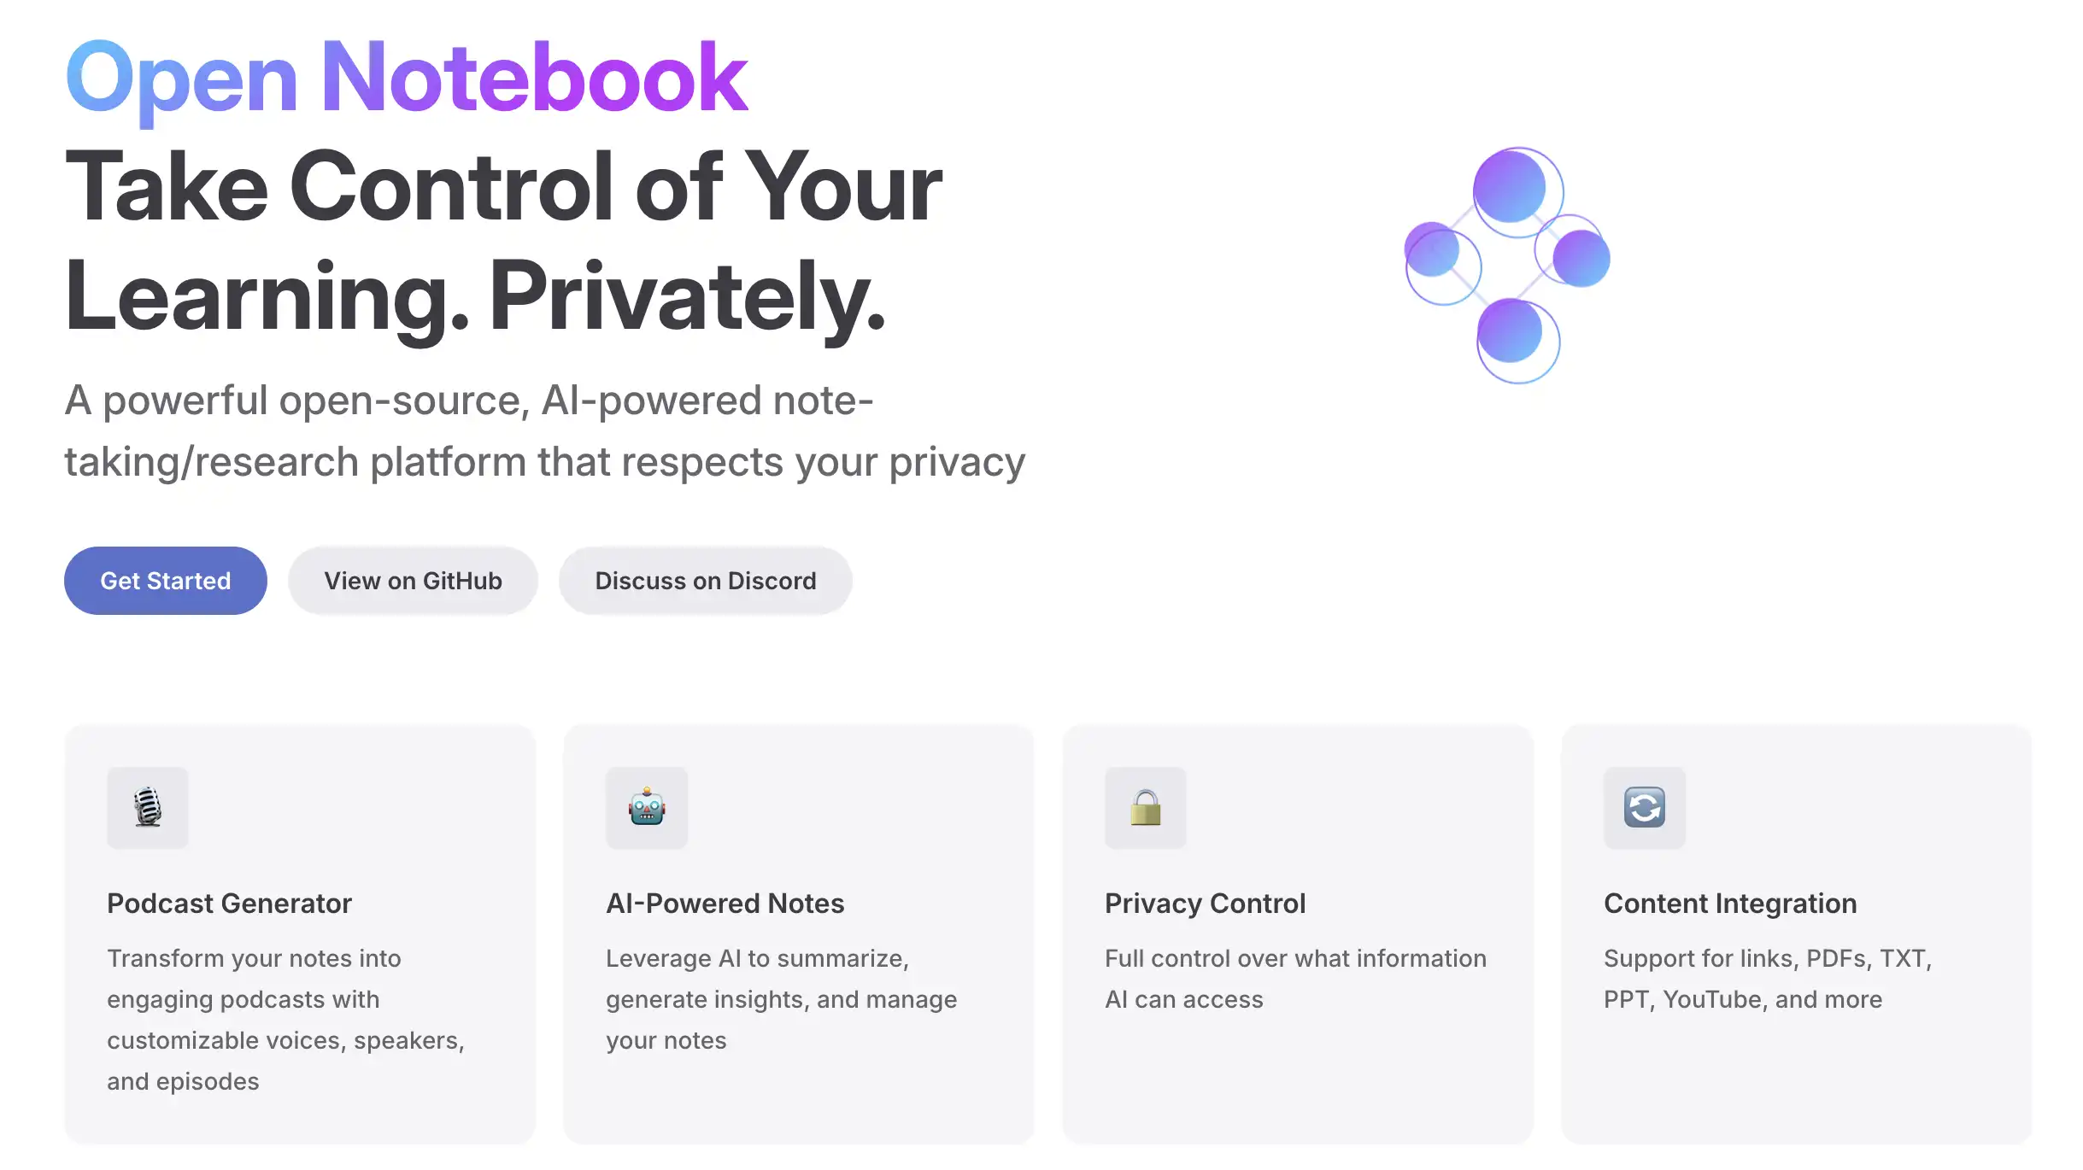Viewport: 2083px width, 1170px height.
Task: Select the Podcast Generator card heading
Action: tap(229, 903)
